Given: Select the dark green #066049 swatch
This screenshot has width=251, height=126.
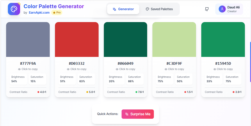Looking at the screenshot, I should point(126,39).
